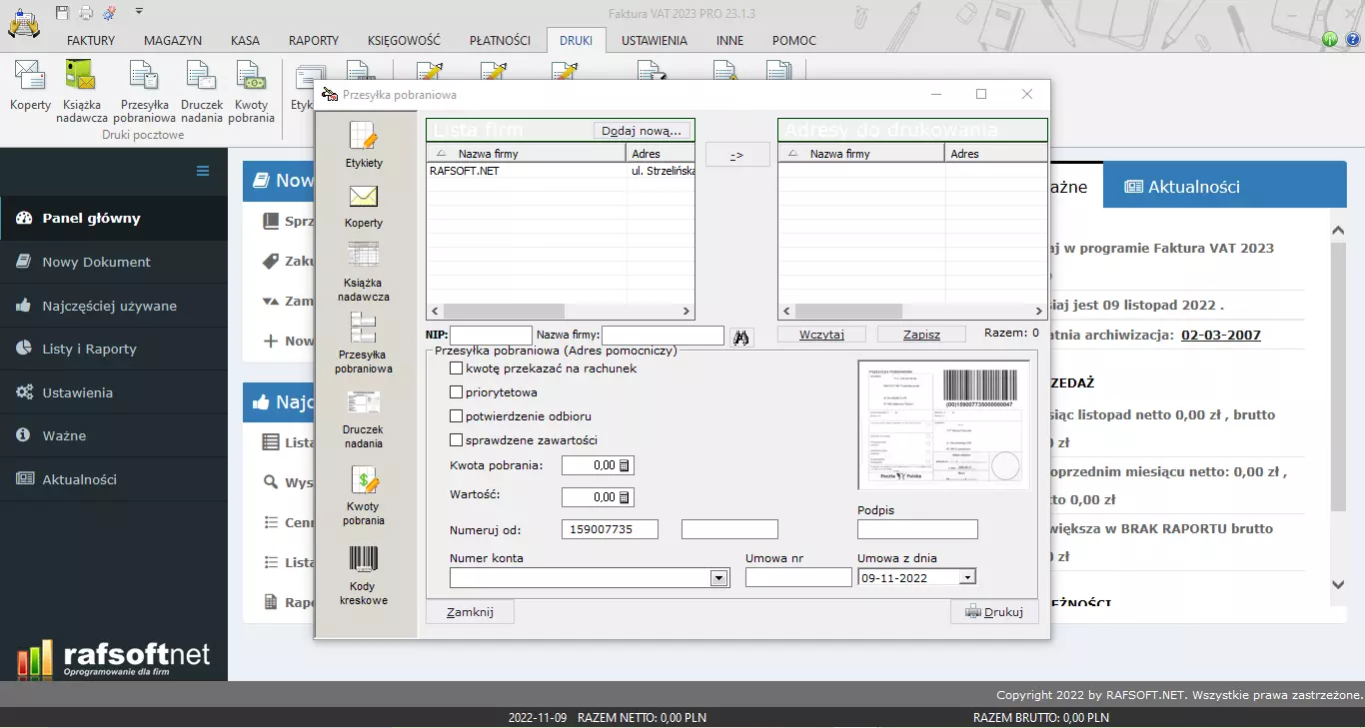This screenshot has width=1365, height=728.
Task: Click Druczek nadania in the dialog sidebar
Action: 364,417
